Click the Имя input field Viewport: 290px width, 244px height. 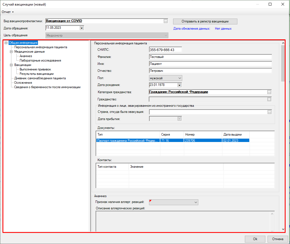pyautogui.click(x=211, y=64)
